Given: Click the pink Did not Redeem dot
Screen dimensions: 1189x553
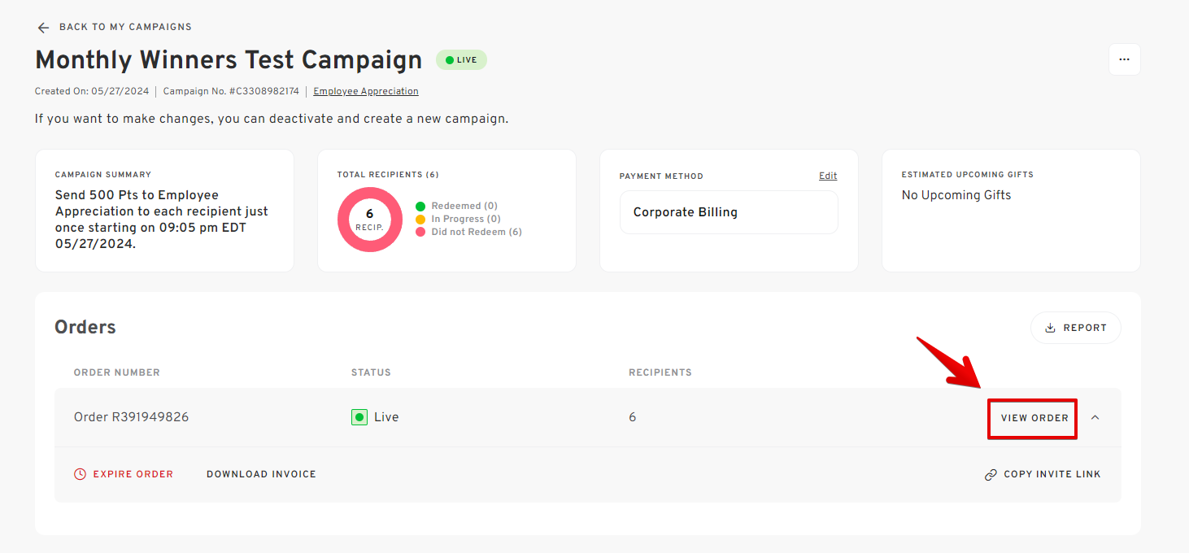Looking at the screenshot, I should tap(420, 233).
